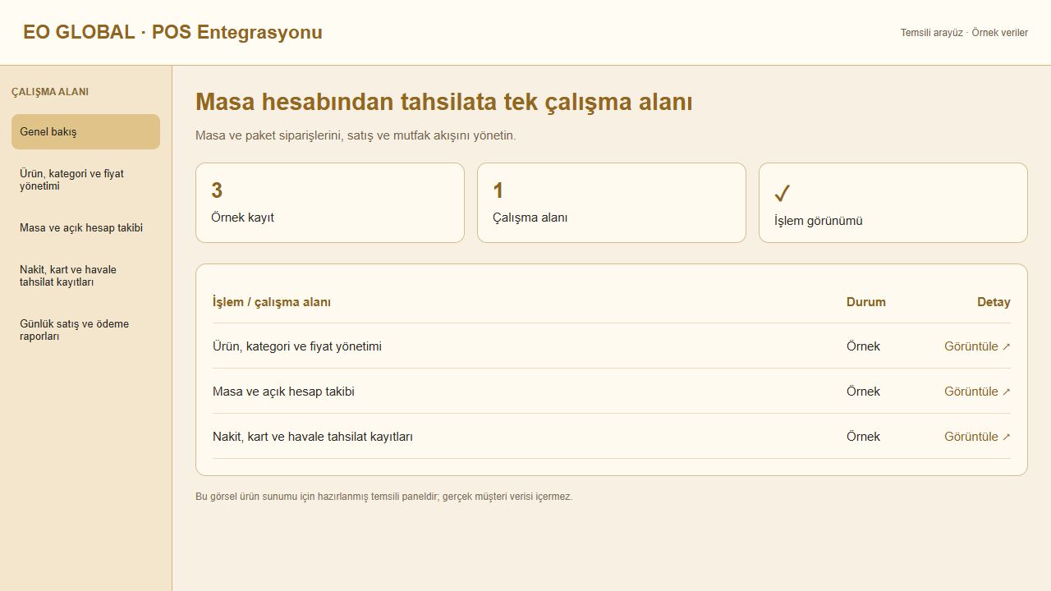Click the İşlem görünümü card label
The width and height of the screenshot is (1051, 591).
pyautogui.click(x=818, y=221)
